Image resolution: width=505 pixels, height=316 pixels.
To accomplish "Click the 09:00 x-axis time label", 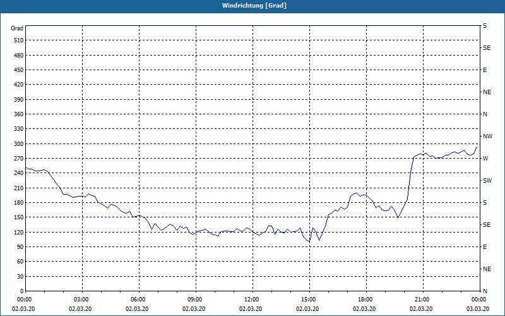I will click(196, 299).
